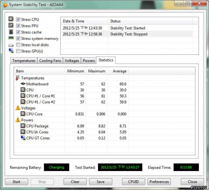
Task: Click the Motherboard average value 60.6
Action: coord(123,84)
